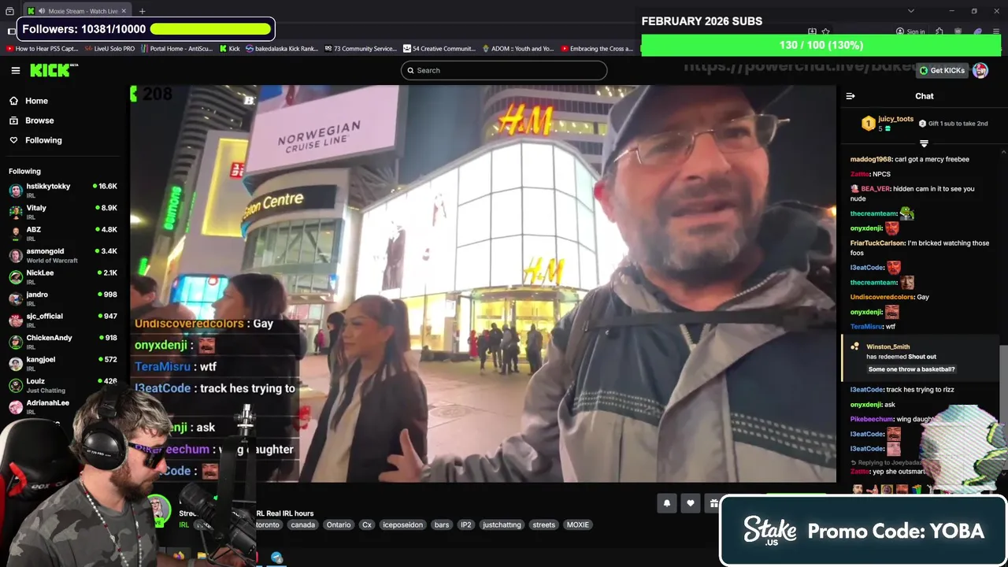Open the ABZ channel

63,233
